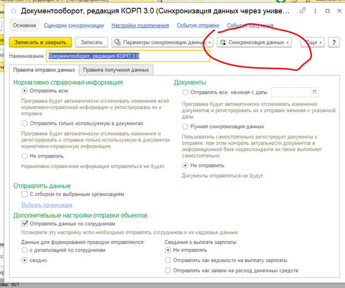
Task: Open Сценарии синхронизации link
Action: (74, 25)
